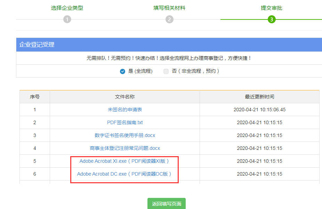Click the 序号 column header
Screen dimensions: 322x209
35,97
